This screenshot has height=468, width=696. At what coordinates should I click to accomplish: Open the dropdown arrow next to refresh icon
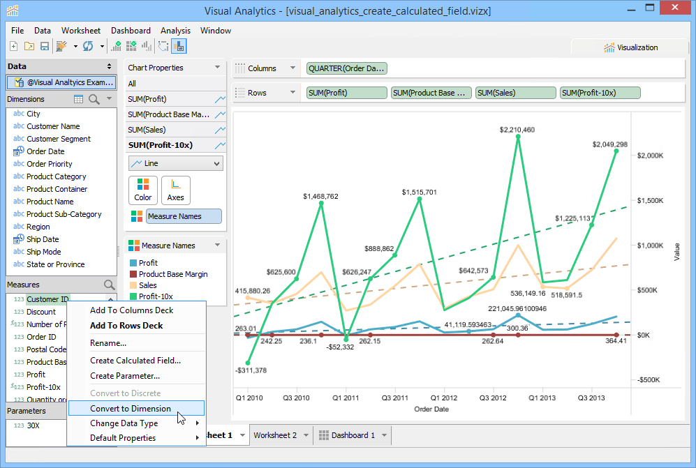tap(102, 46)
